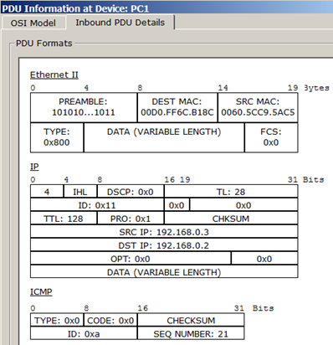Select the SRC MAC field cell
This screenshot has height=345, width=333.
(258, 107)
